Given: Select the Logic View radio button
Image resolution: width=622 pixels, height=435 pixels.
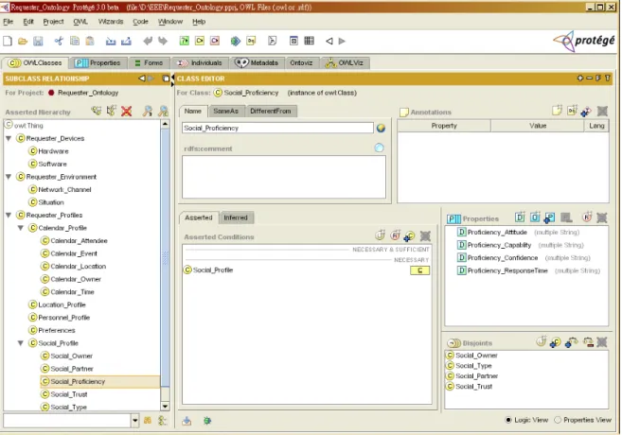Looking at the screenshot, I should 508,420.
